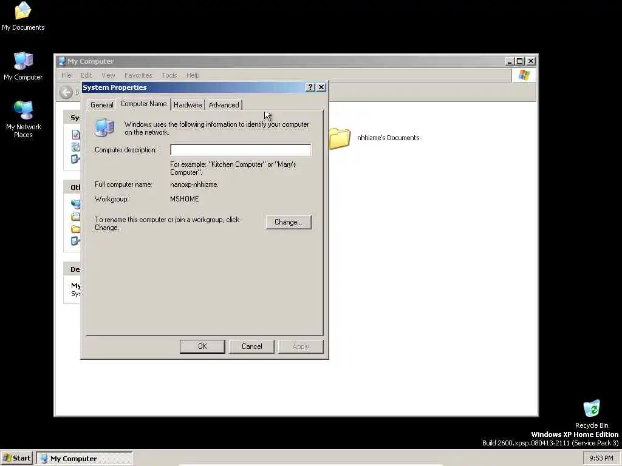
Task: Click the My Computer taskbar button
Action: [84, 459]
